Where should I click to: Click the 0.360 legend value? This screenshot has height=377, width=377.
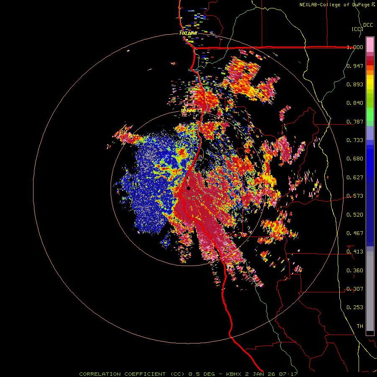coord(355,271)
